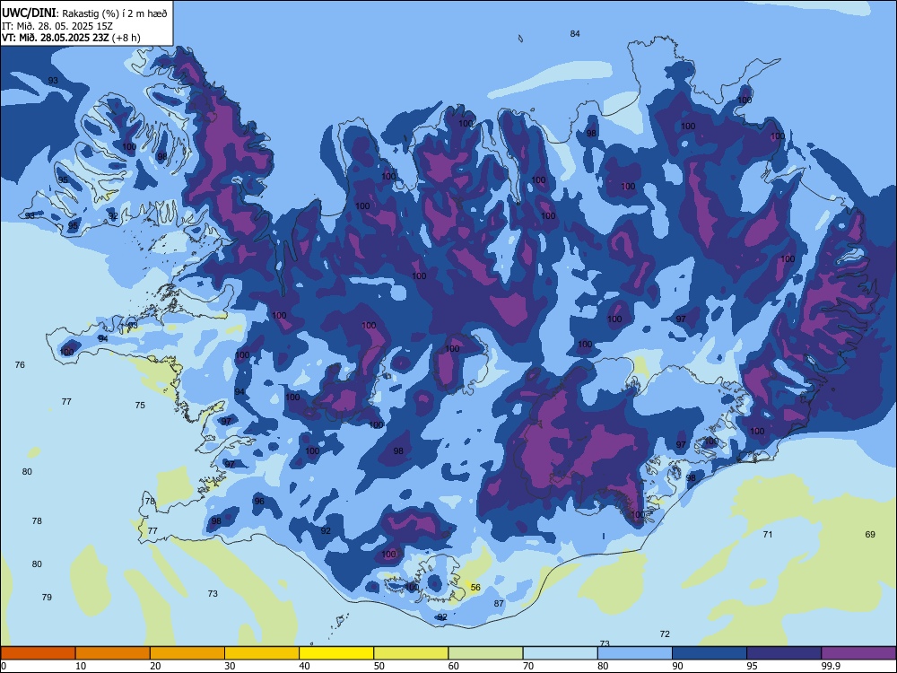Viewport: 897px width, 673px height.
Task: Click the humidity value 76 off the west coast
Action: tap(20, 364)
